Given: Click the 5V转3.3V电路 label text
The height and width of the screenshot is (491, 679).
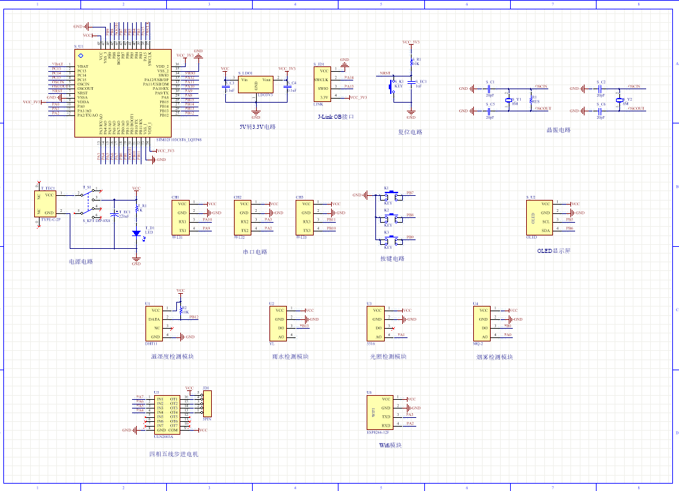Looking at the screenshot, I should click(x=257, y=126).
